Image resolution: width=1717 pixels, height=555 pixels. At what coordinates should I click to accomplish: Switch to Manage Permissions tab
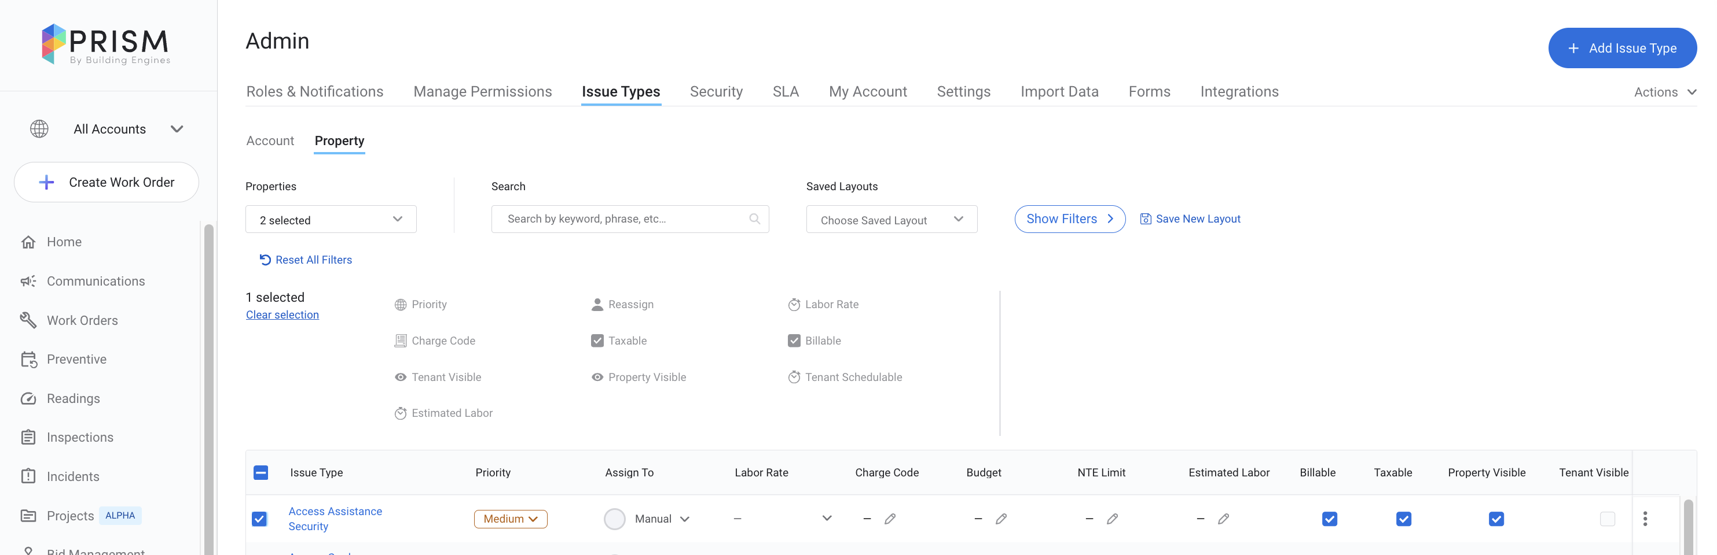[x=483, y=92]
